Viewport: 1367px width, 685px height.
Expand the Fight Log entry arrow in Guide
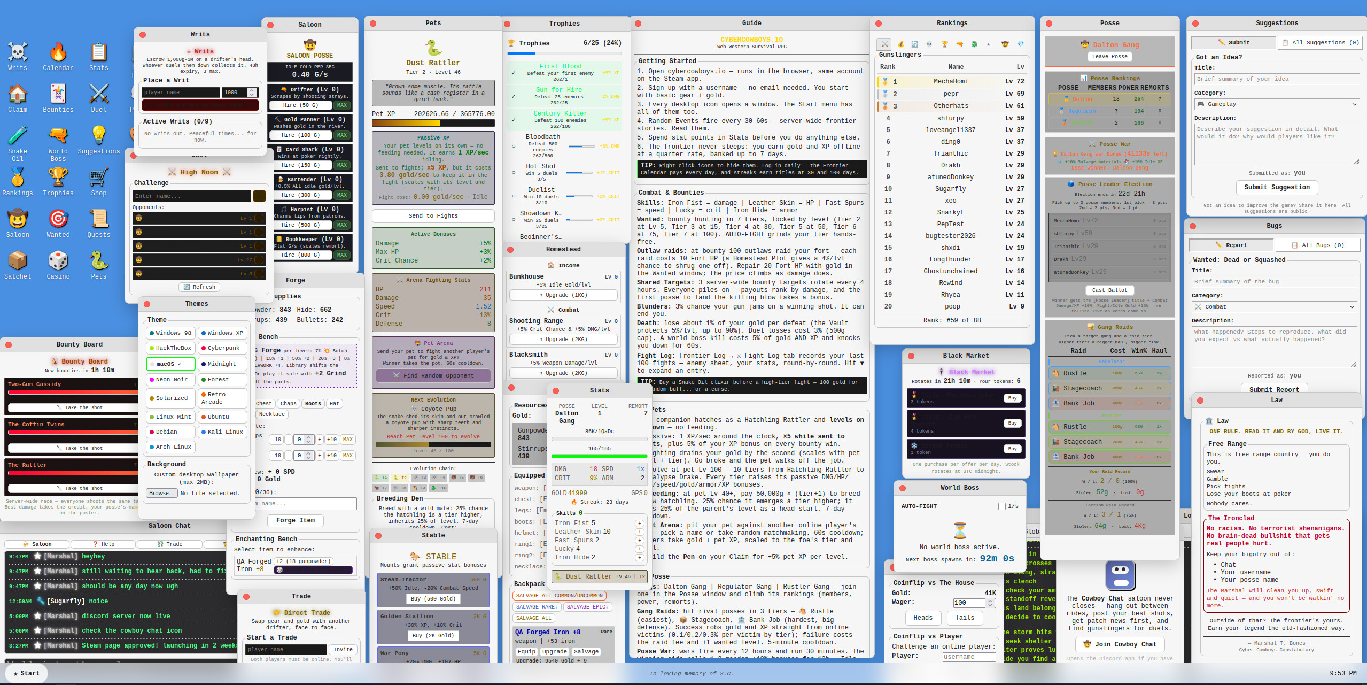click(x=861, y=364)
